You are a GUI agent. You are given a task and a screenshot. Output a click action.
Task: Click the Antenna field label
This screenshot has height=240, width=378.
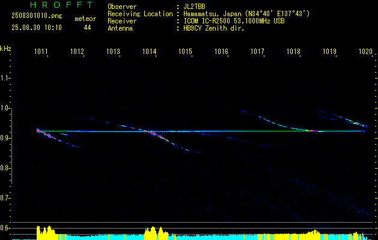coord(120,28)
